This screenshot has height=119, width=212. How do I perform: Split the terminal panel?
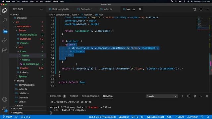click(188, 96)
